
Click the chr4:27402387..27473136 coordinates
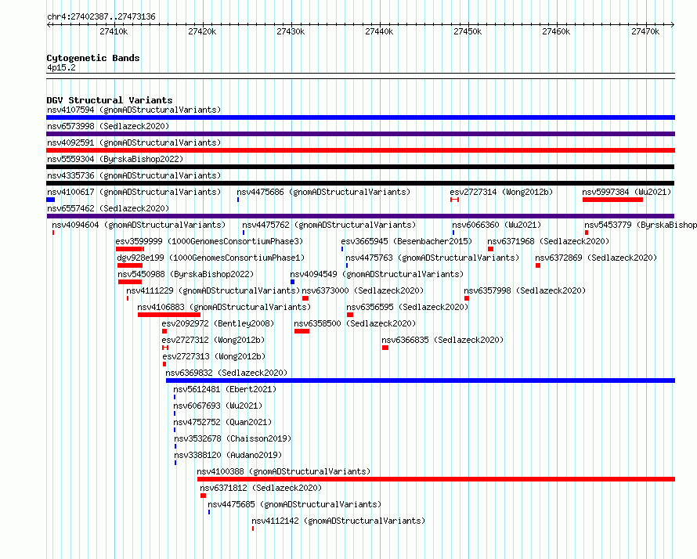click(101, 17)
